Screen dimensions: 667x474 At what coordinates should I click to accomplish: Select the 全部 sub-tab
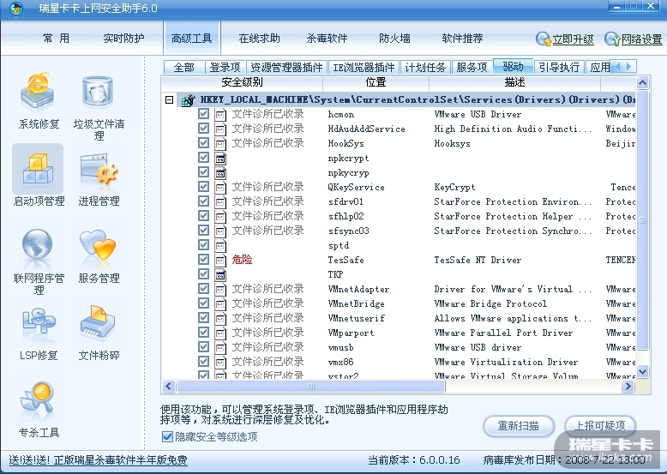coord(183,67)
